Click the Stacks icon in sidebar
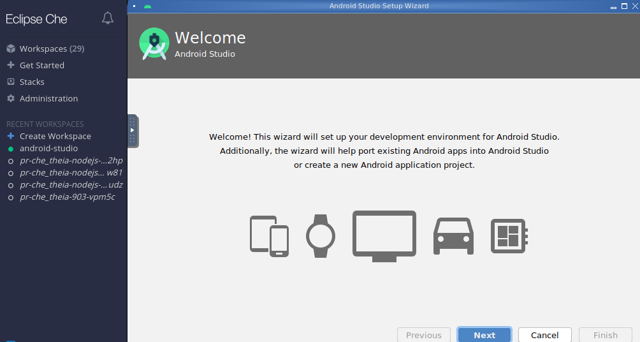 pyautogui.click(x=11, y=82)
